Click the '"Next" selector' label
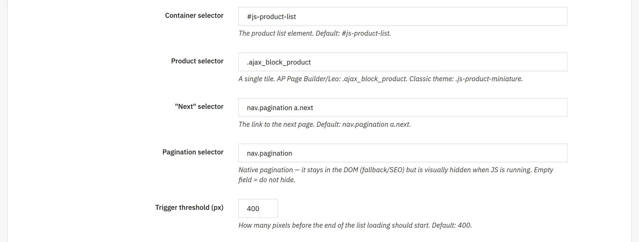 point(199,106)
